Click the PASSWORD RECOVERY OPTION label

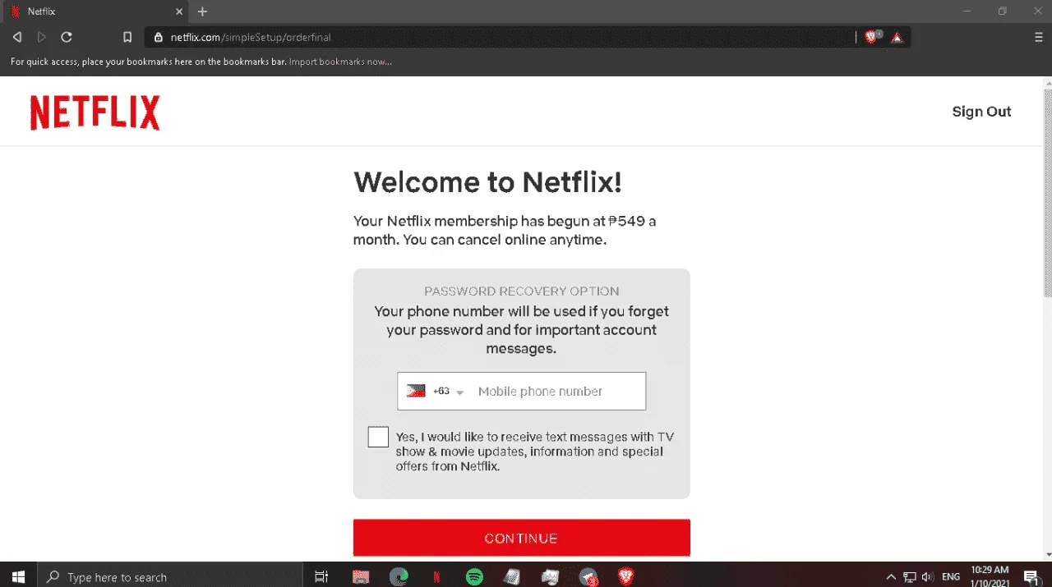[x=522, y=291]
